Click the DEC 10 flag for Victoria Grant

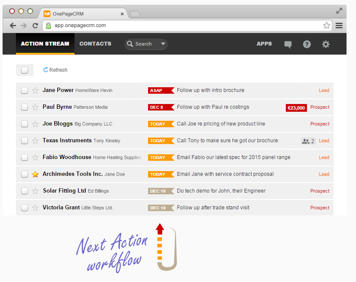[x=161, y=208]
